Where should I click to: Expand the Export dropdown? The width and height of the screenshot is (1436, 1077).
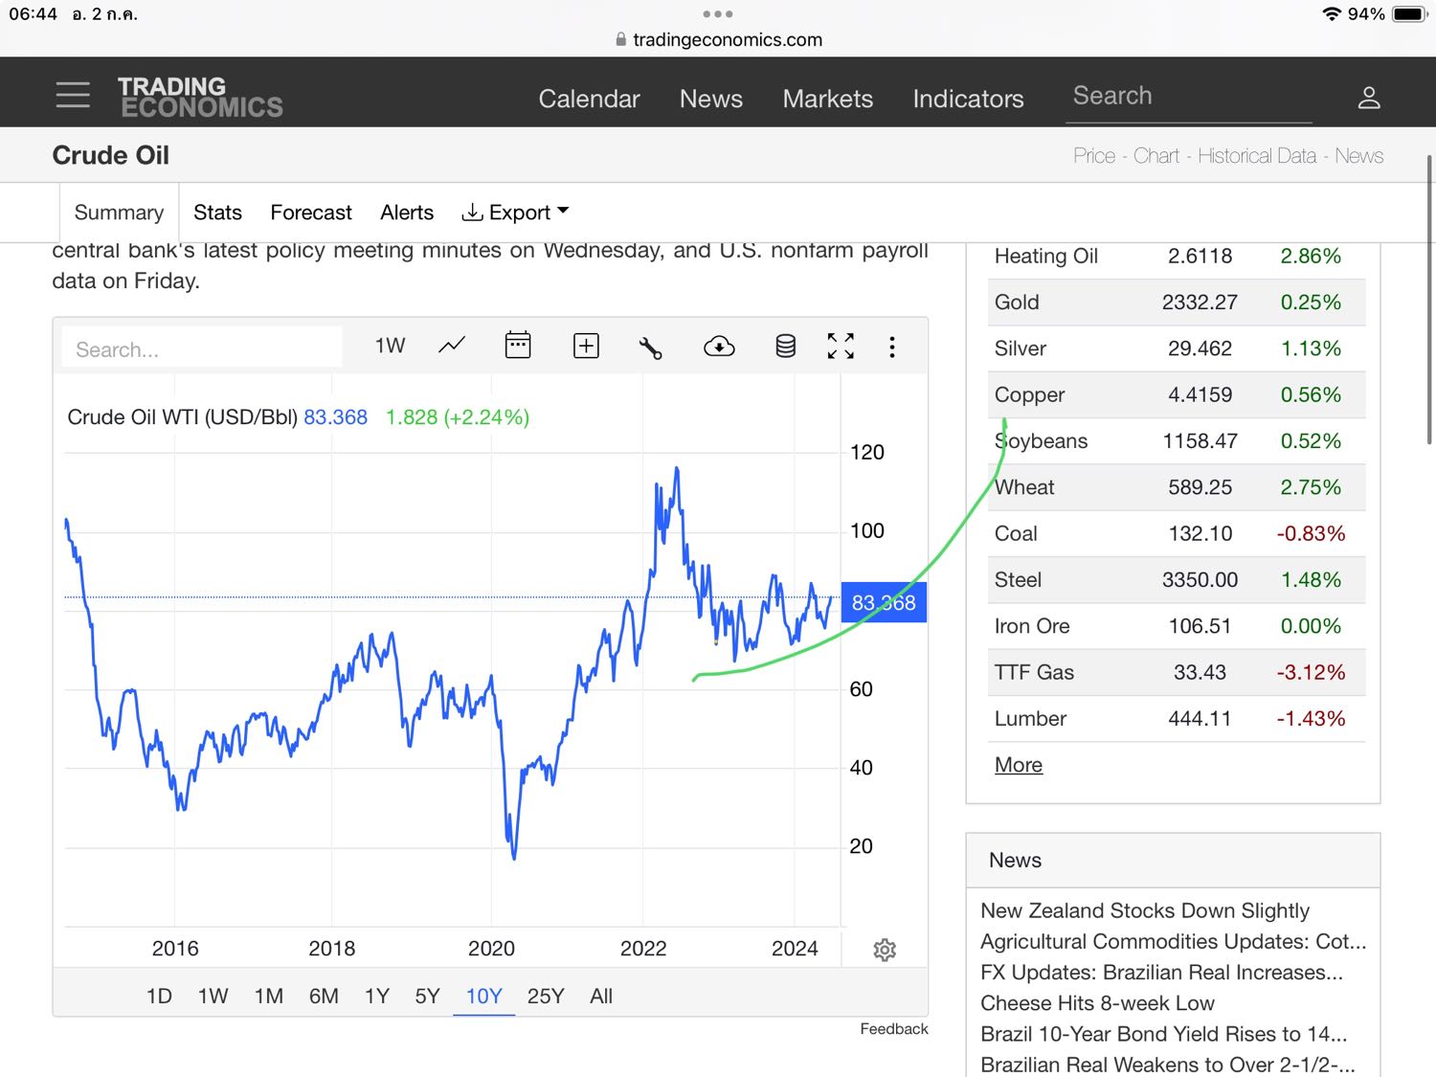pyautogui.click(x=515, y=213)
